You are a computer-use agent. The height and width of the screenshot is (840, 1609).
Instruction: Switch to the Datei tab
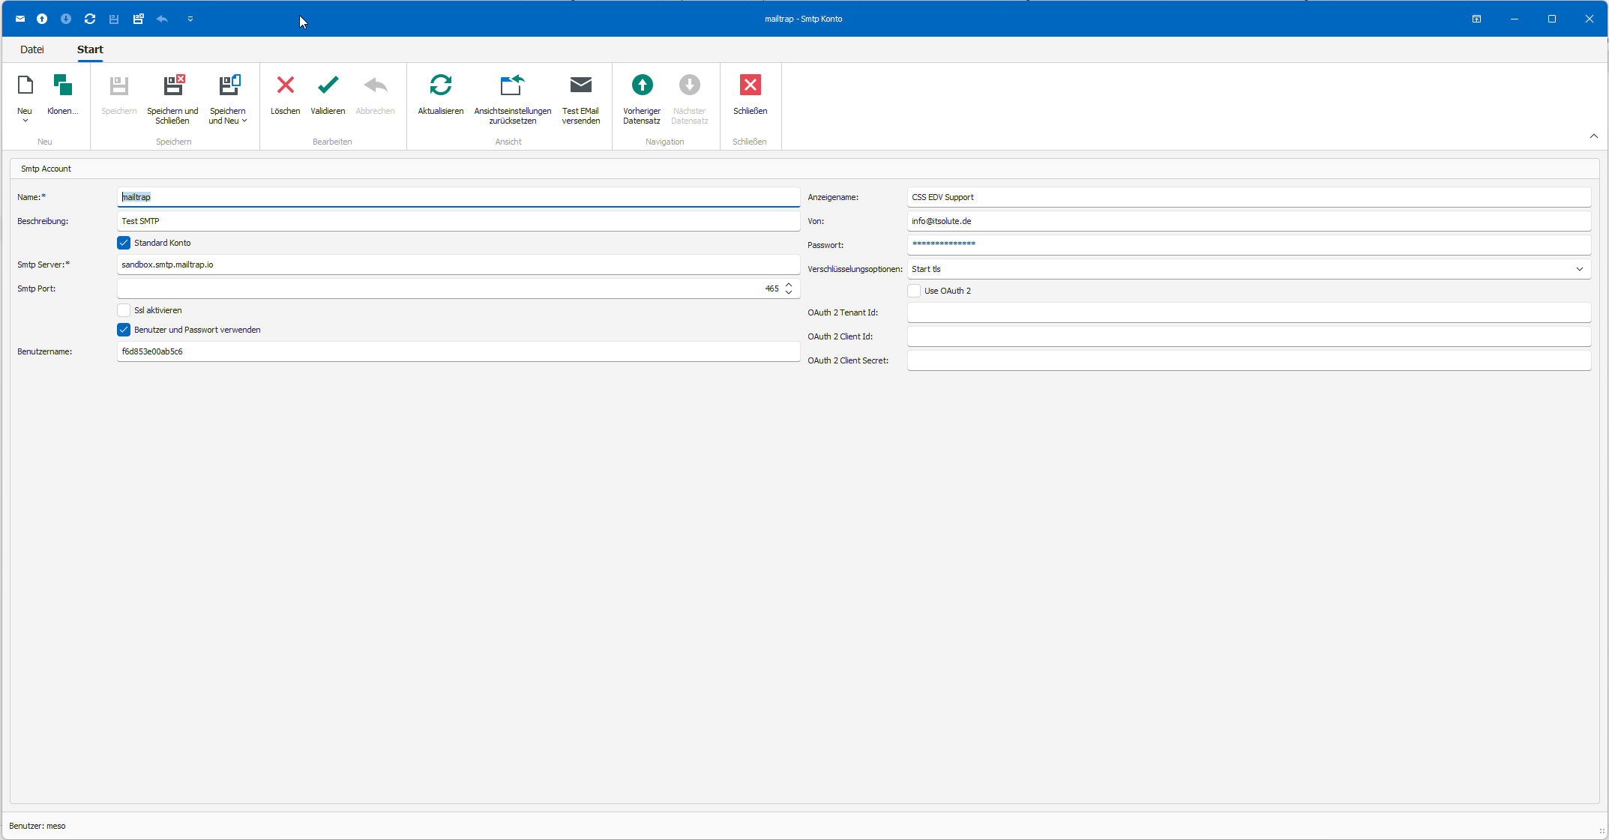tap(32, 49)
